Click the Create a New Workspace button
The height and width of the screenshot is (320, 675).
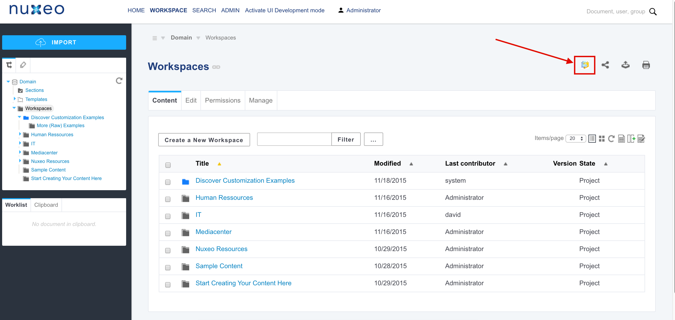(204, 140)
